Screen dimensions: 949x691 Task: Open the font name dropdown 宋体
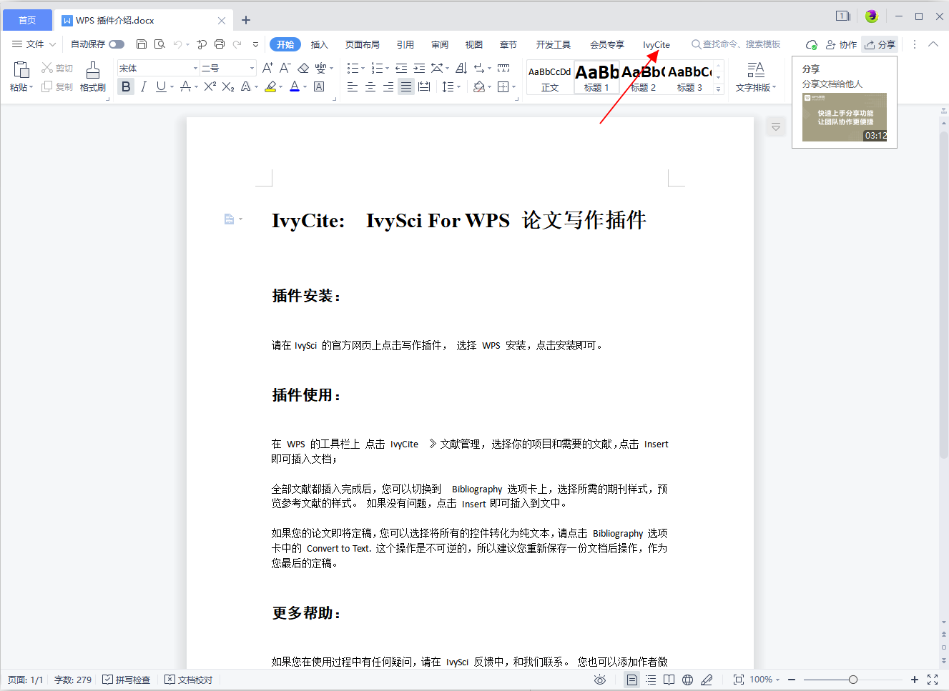[x=195, y=68]
